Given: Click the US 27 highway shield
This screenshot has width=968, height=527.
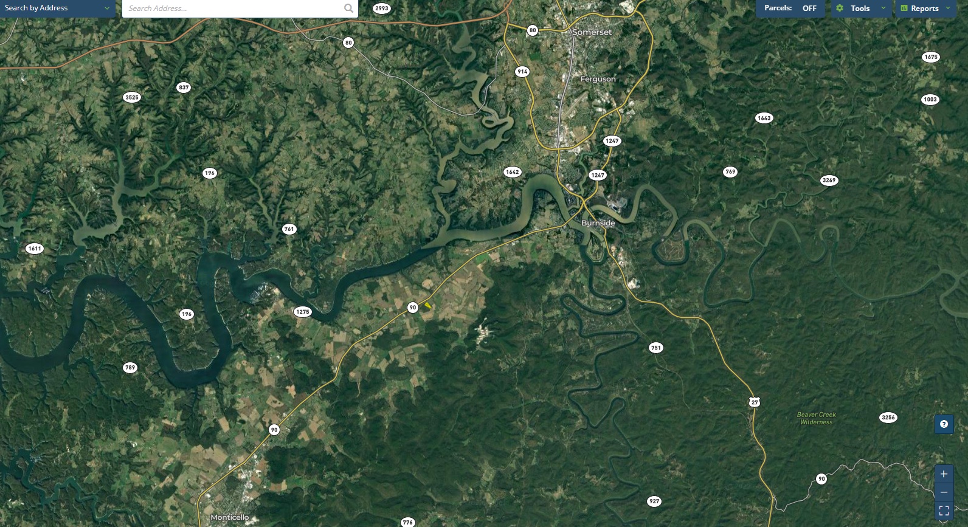Looking at the screenshot, I should (x=754, y=402).
